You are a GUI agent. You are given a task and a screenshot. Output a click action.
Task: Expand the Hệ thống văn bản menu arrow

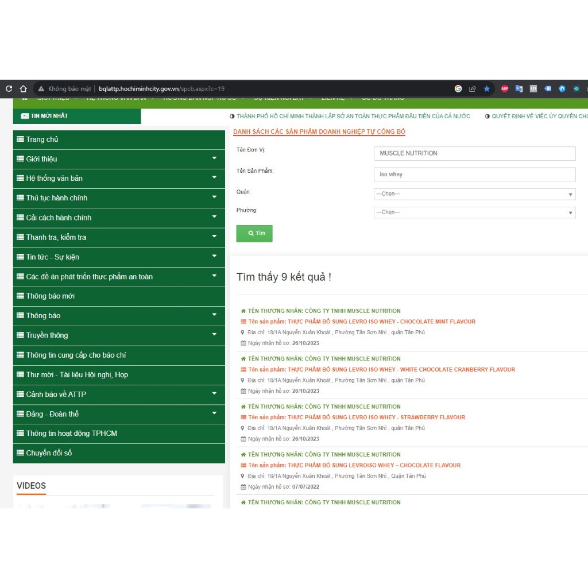coord(215,177)
